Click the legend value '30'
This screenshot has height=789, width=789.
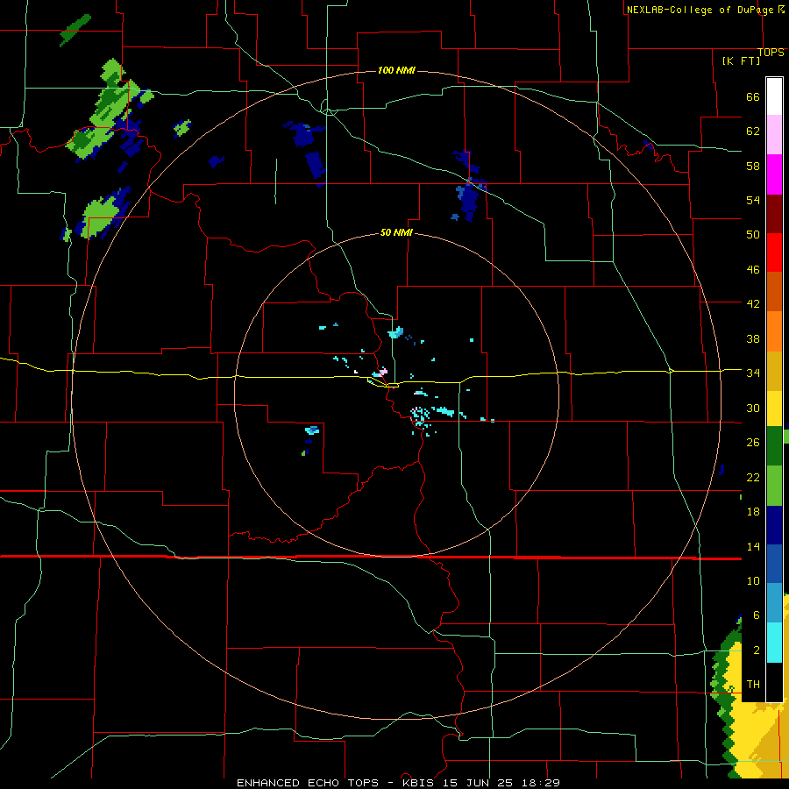(x=753, y=408)
